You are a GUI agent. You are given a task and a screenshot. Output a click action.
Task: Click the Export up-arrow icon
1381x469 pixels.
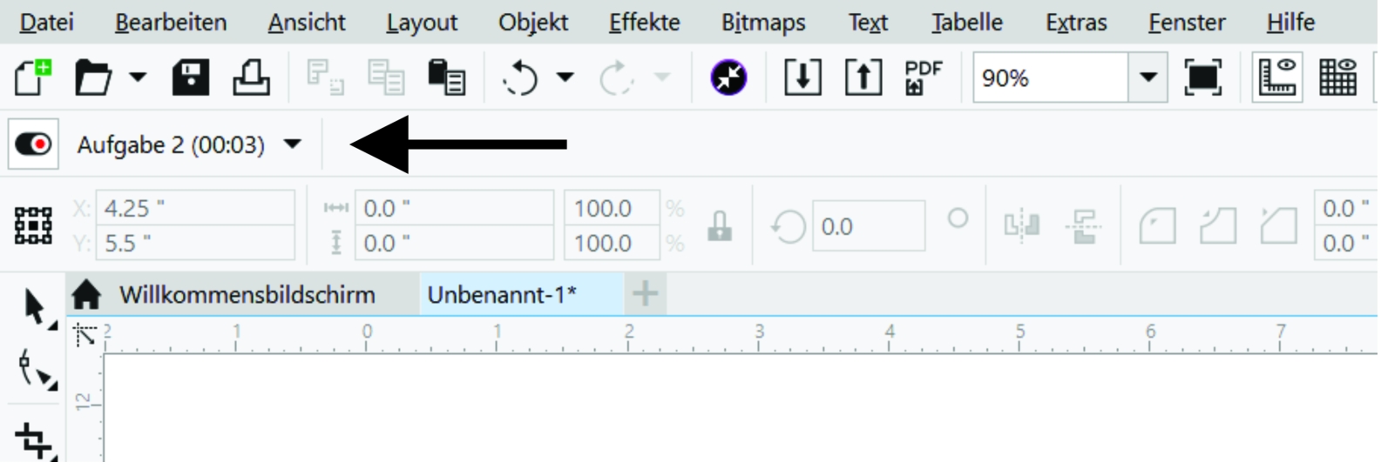coord(863,78)
